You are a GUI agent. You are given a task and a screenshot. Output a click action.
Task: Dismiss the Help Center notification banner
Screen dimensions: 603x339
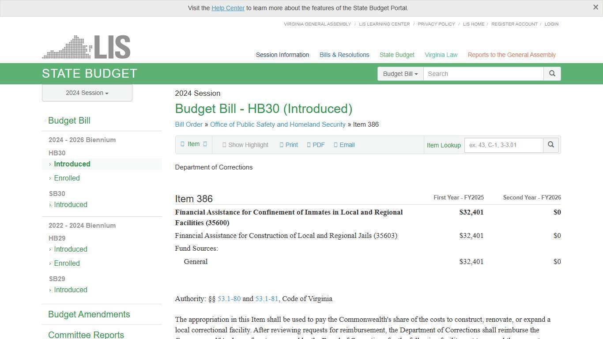tap(595, 7)
